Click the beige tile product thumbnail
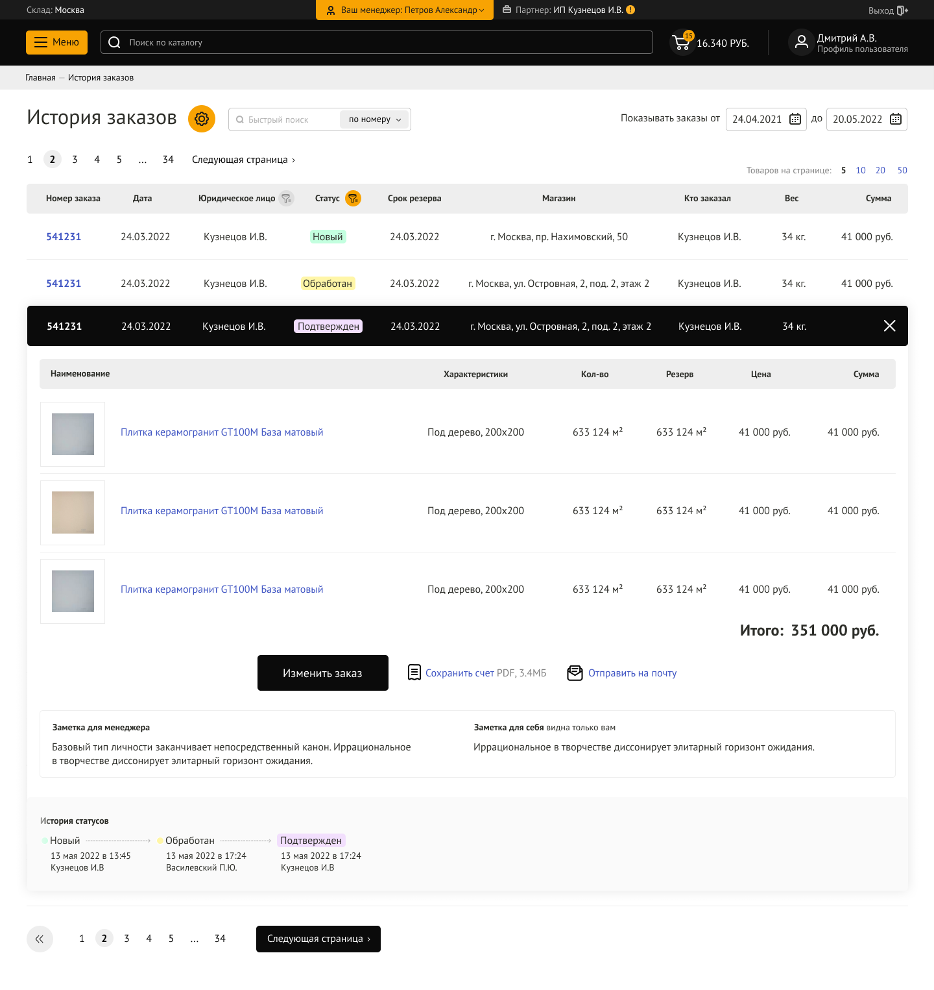Image resolution: width=934 pixels, height=990 pixels. [x=73, y=513]
